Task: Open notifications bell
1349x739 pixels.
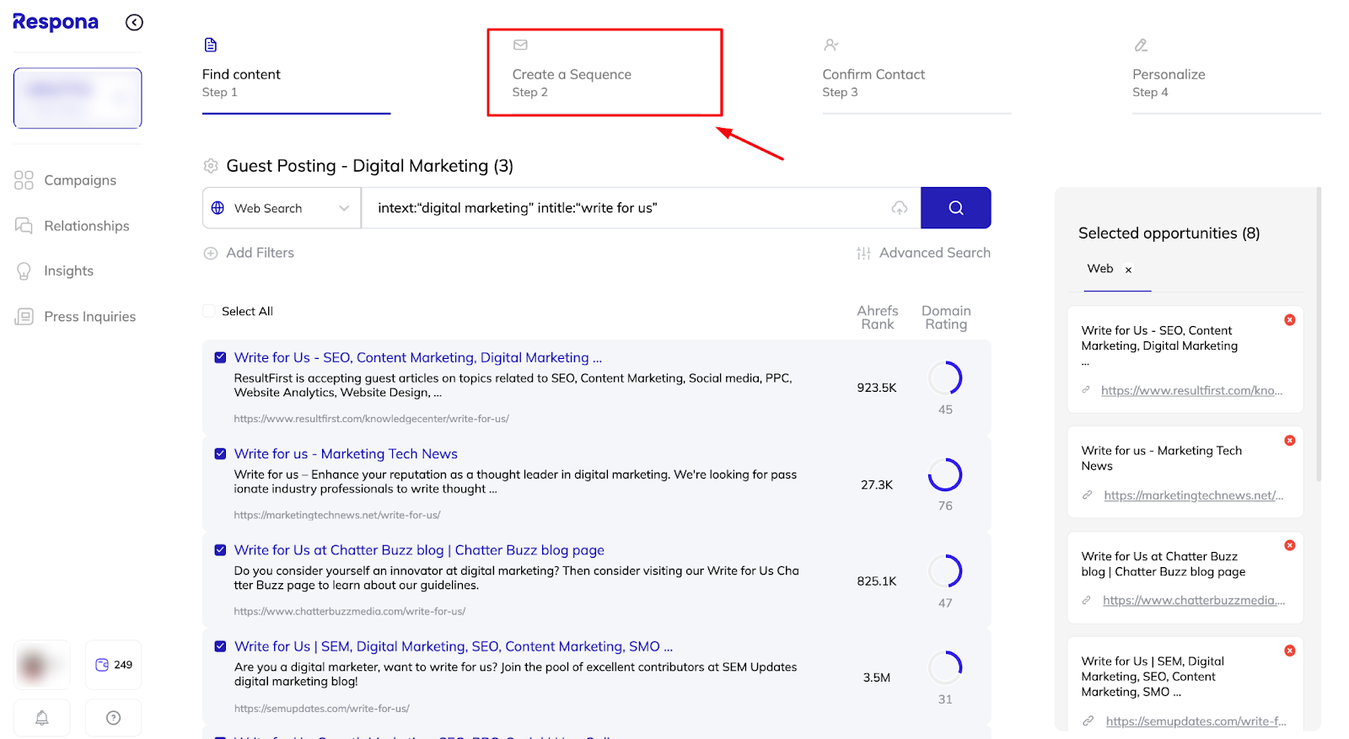Action: coord(42,718)
